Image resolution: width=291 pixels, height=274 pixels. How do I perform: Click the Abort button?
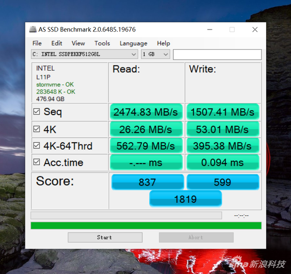(196, 237)
